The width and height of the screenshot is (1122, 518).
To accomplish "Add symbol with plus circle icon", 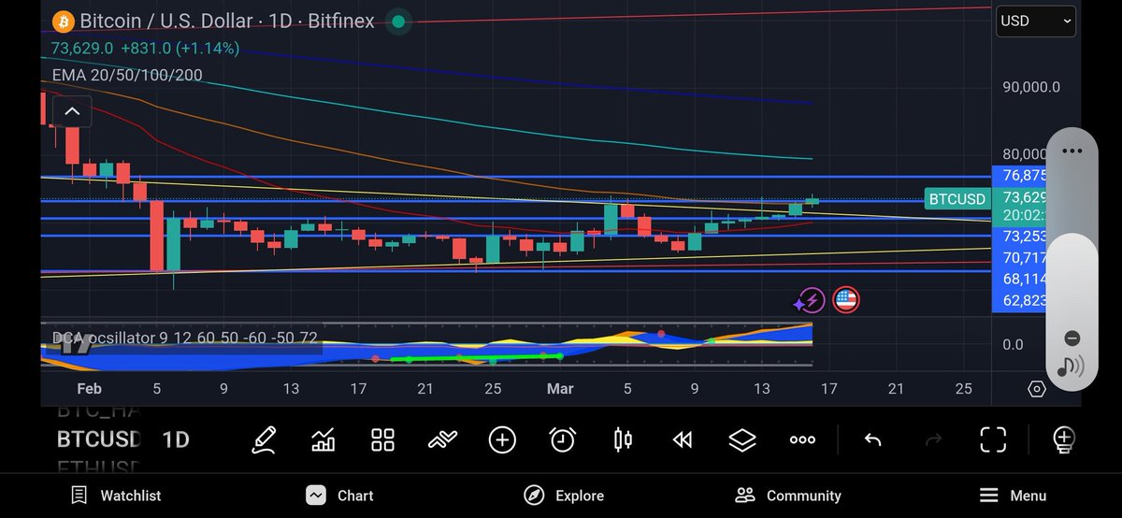I will click(x=502, y=439).
